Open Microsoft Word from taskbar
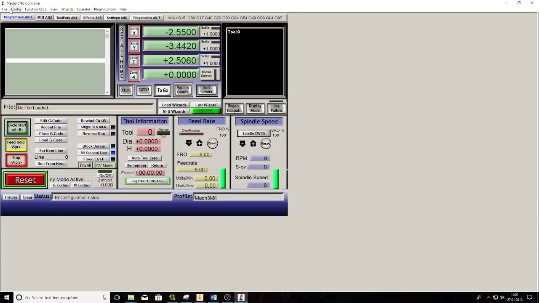Viewport: 539px width, 303px height. [x=213, y=298]
